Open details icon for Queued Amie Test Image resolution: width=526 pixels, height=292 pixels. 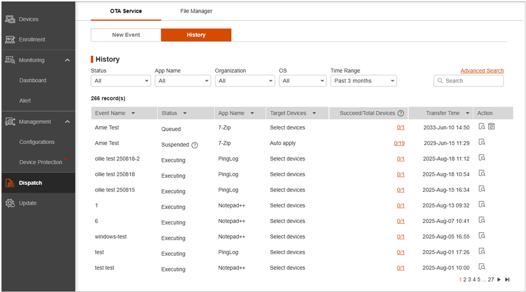pos(481,127)
